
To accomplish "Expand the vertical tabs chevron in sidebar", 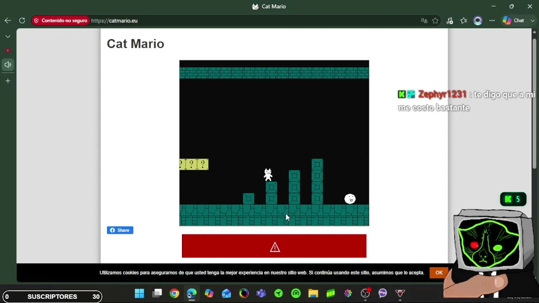I will (8, 37).
